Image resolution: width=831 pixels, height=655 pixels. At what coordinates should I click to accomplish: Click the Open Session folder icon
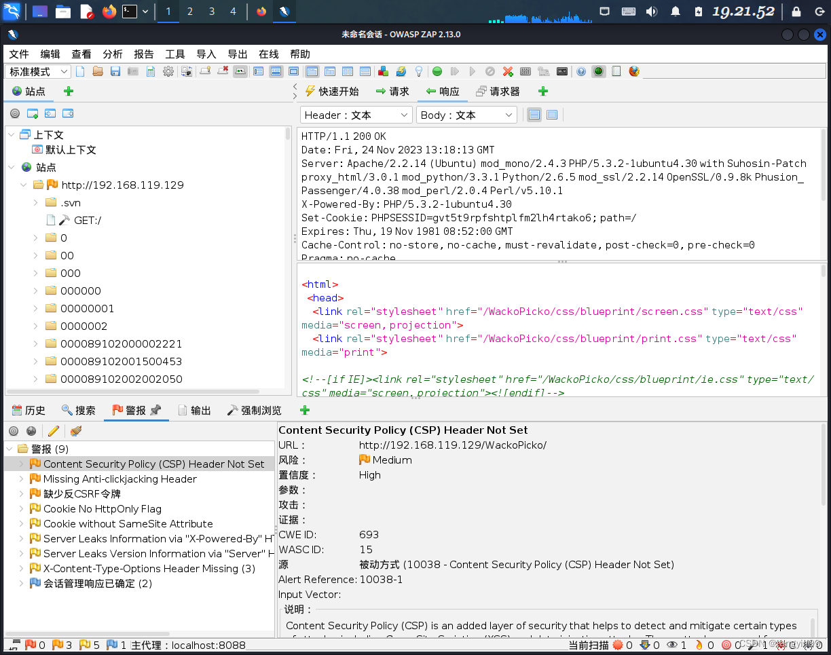[98, 71]
